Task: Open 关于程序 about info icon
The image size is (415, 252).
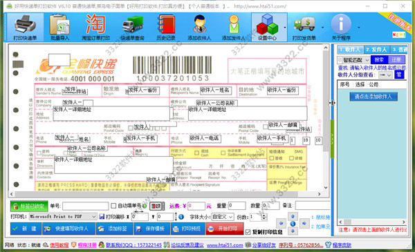Action: coord(341,27)
